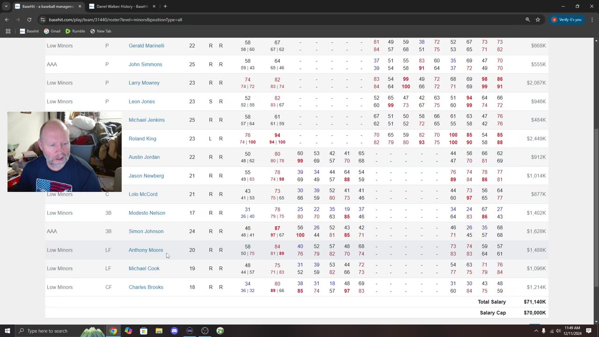The image size is (599, 337).
Task: Open Microsoft Store from the taskbar
Action: 144,331
